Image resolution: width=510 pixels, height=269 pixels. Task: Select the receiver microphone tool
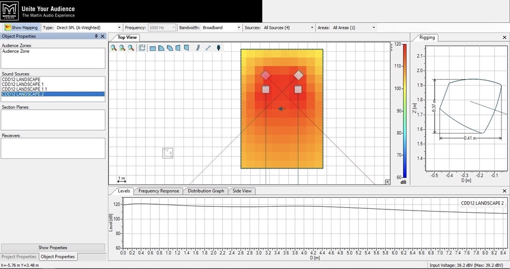218,48
